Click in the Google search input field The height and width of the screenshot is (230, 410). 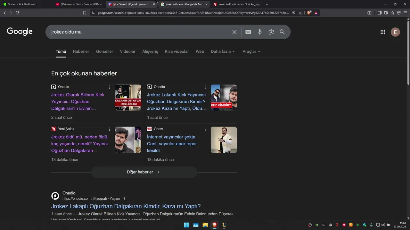[x=139, y=32]
